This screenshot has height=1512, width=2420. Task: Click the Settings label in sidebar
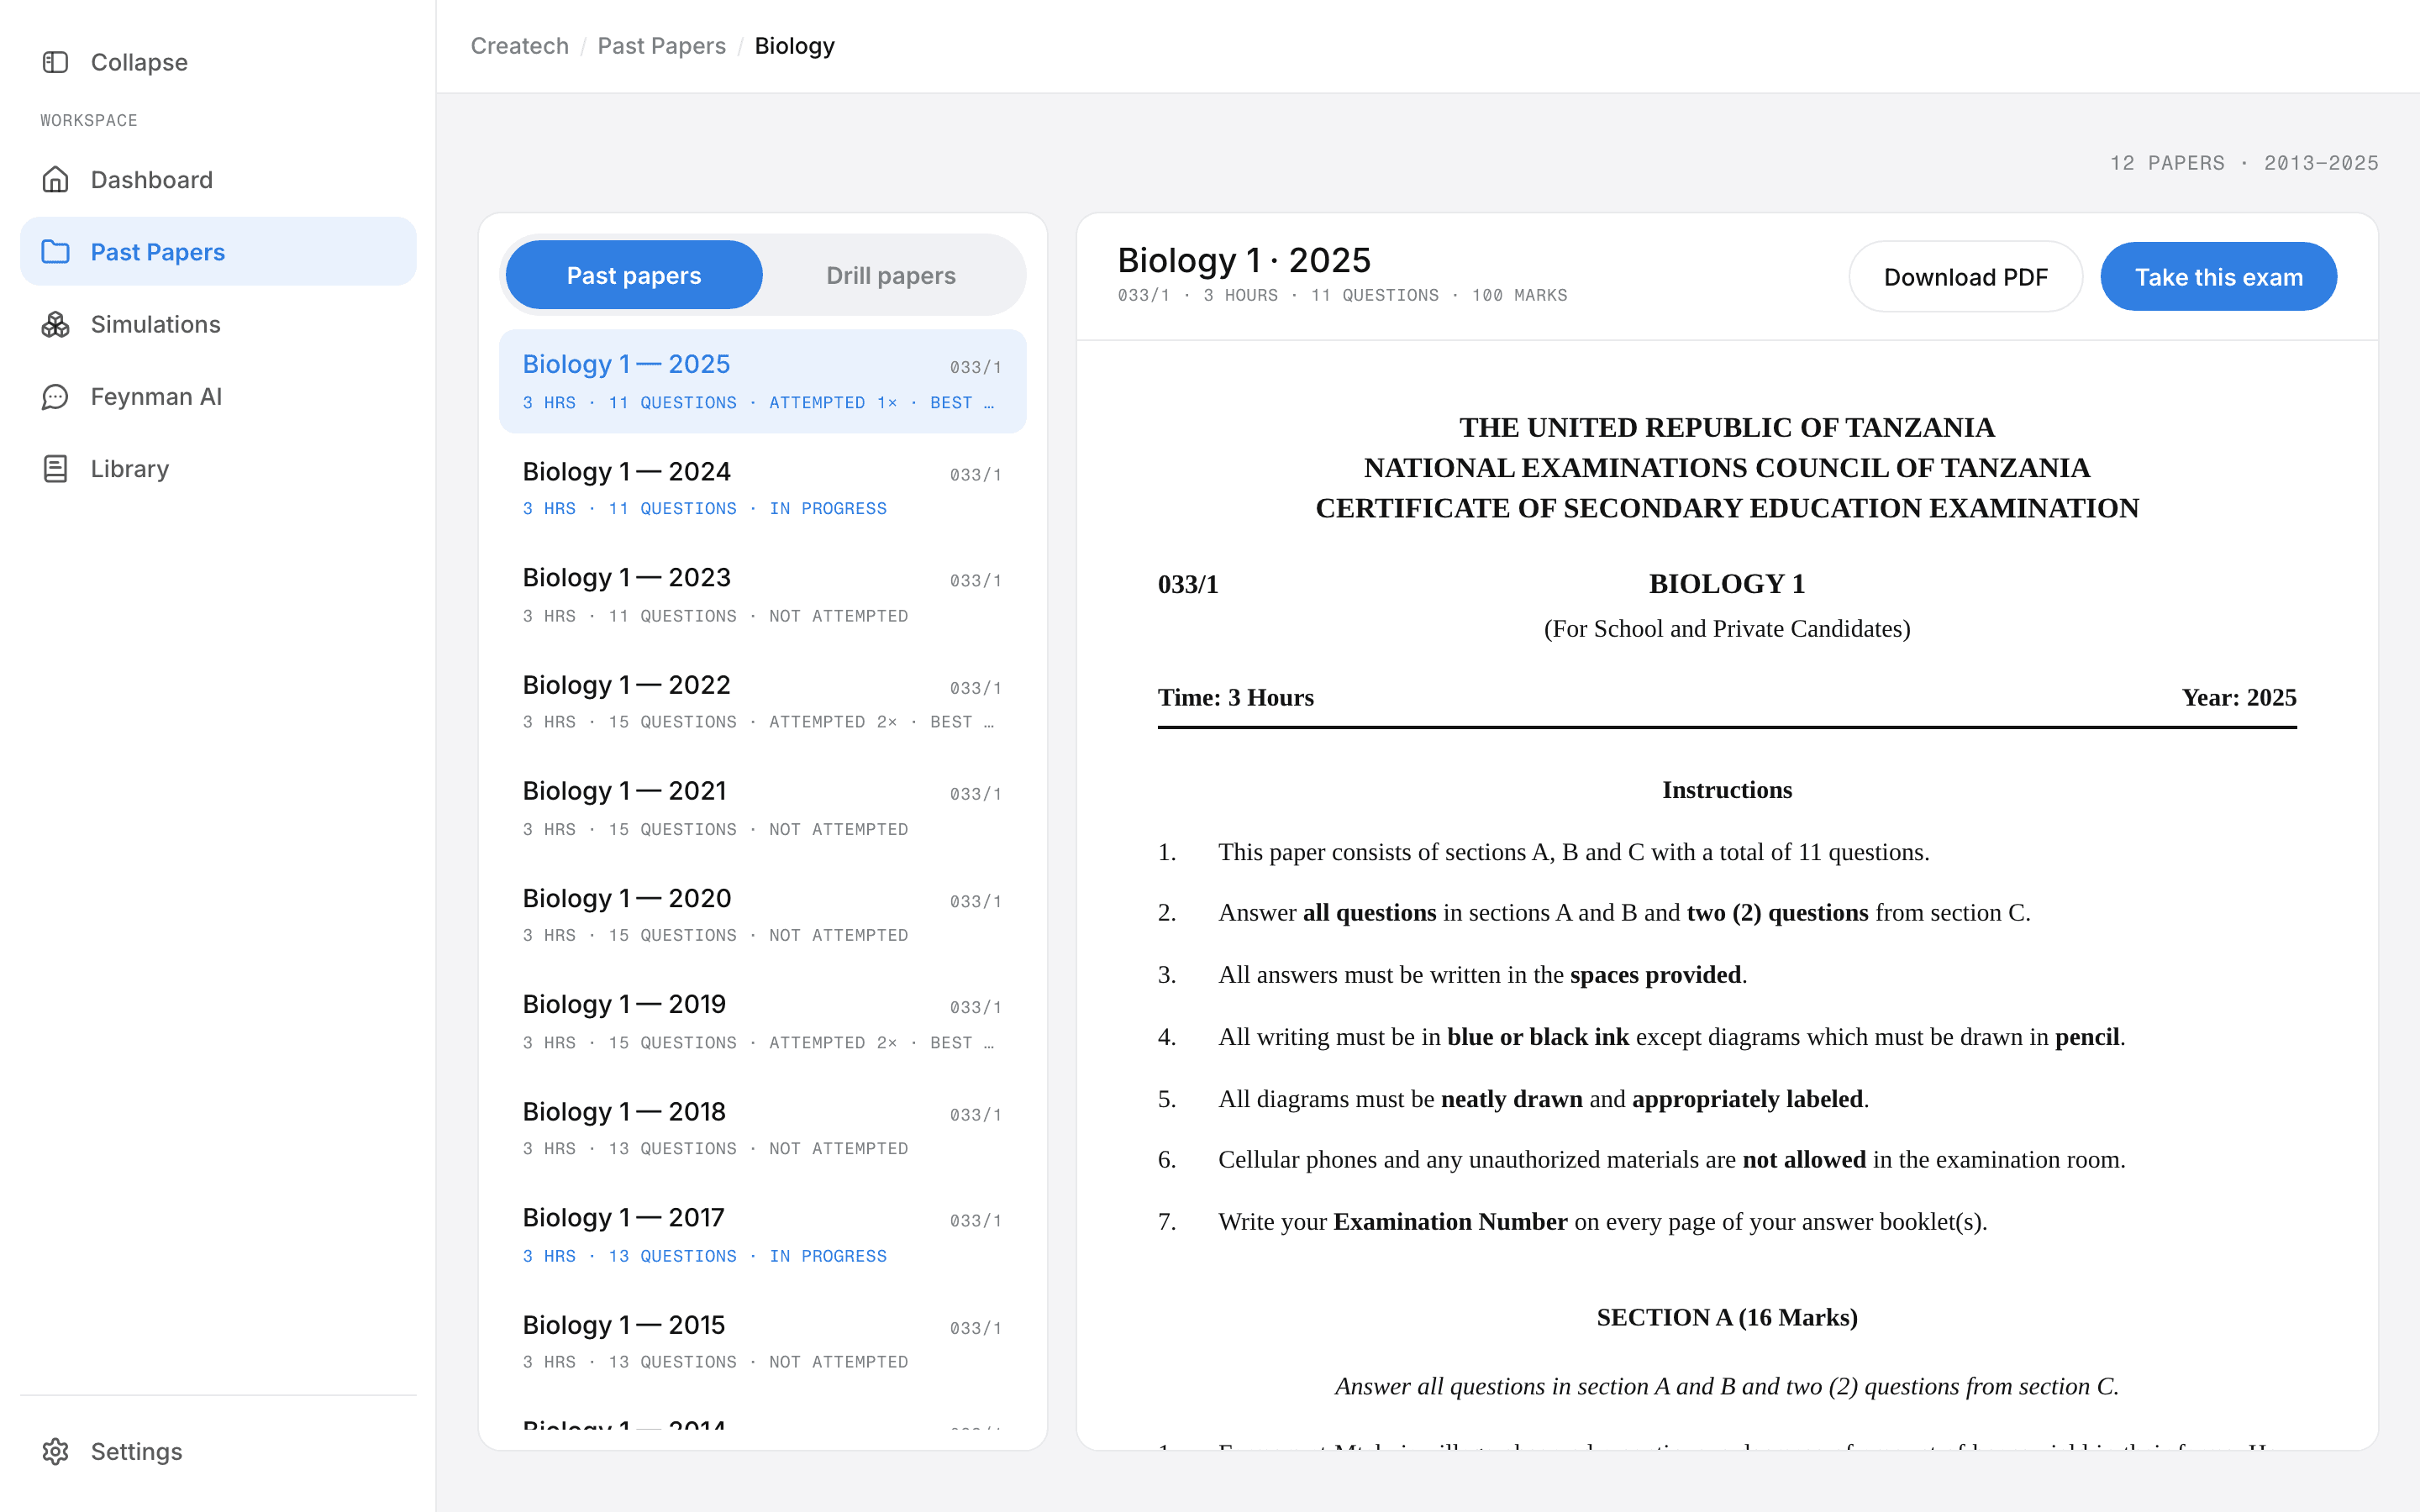click(x=136, y=1451)
